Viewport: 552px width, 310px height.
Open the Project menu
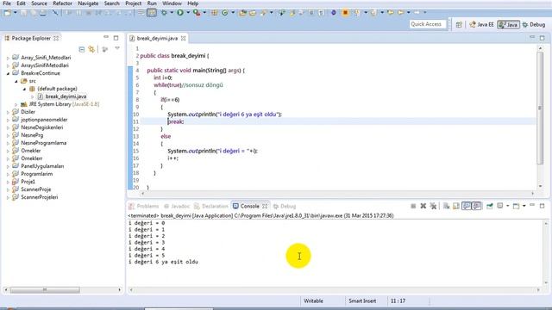(134, 3)
